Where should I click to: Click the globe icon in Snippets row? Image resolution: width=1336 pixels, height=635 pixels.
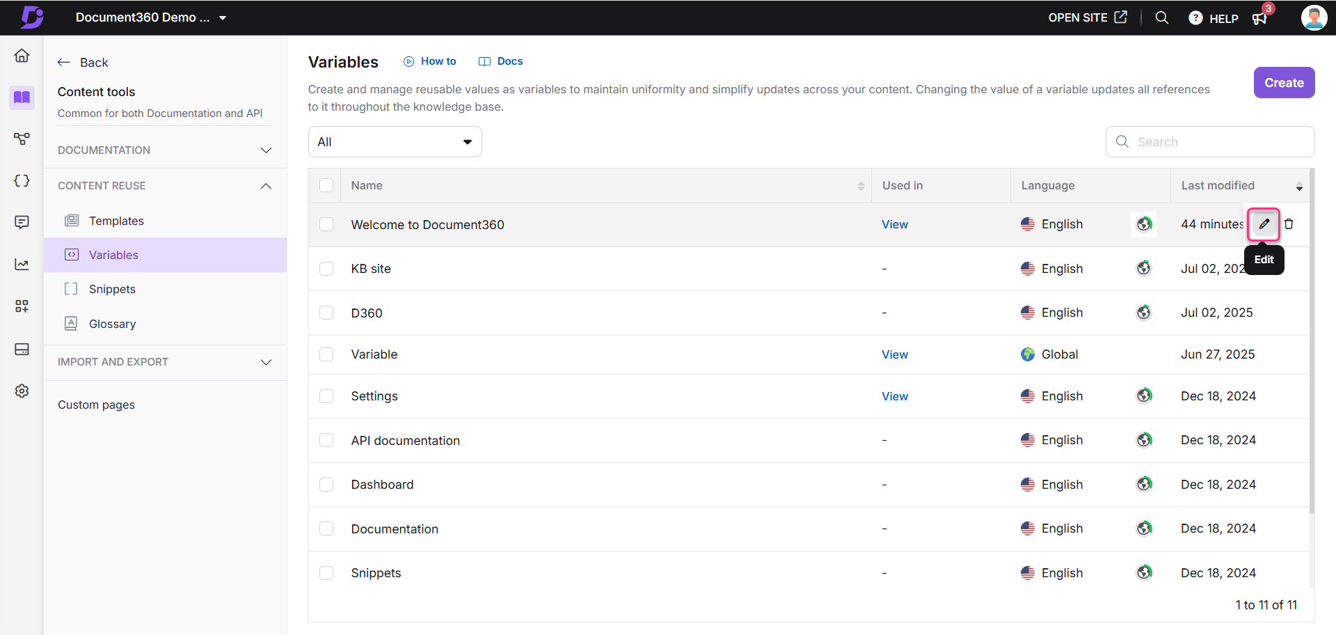[x=1144, y=572]
